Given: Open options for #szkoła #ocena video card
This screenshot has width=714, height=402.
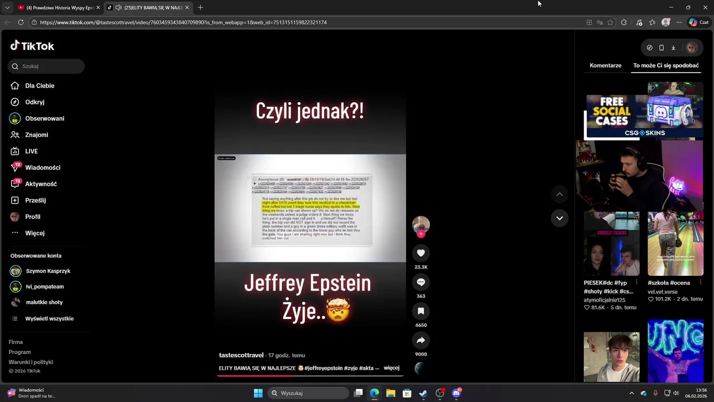Looking at the screenshot, I should (700, 283).
